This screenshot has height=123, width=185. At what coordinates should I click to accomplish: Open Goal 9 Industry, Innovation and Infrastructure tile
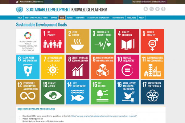pyautogui.click(x=103, y=67)
